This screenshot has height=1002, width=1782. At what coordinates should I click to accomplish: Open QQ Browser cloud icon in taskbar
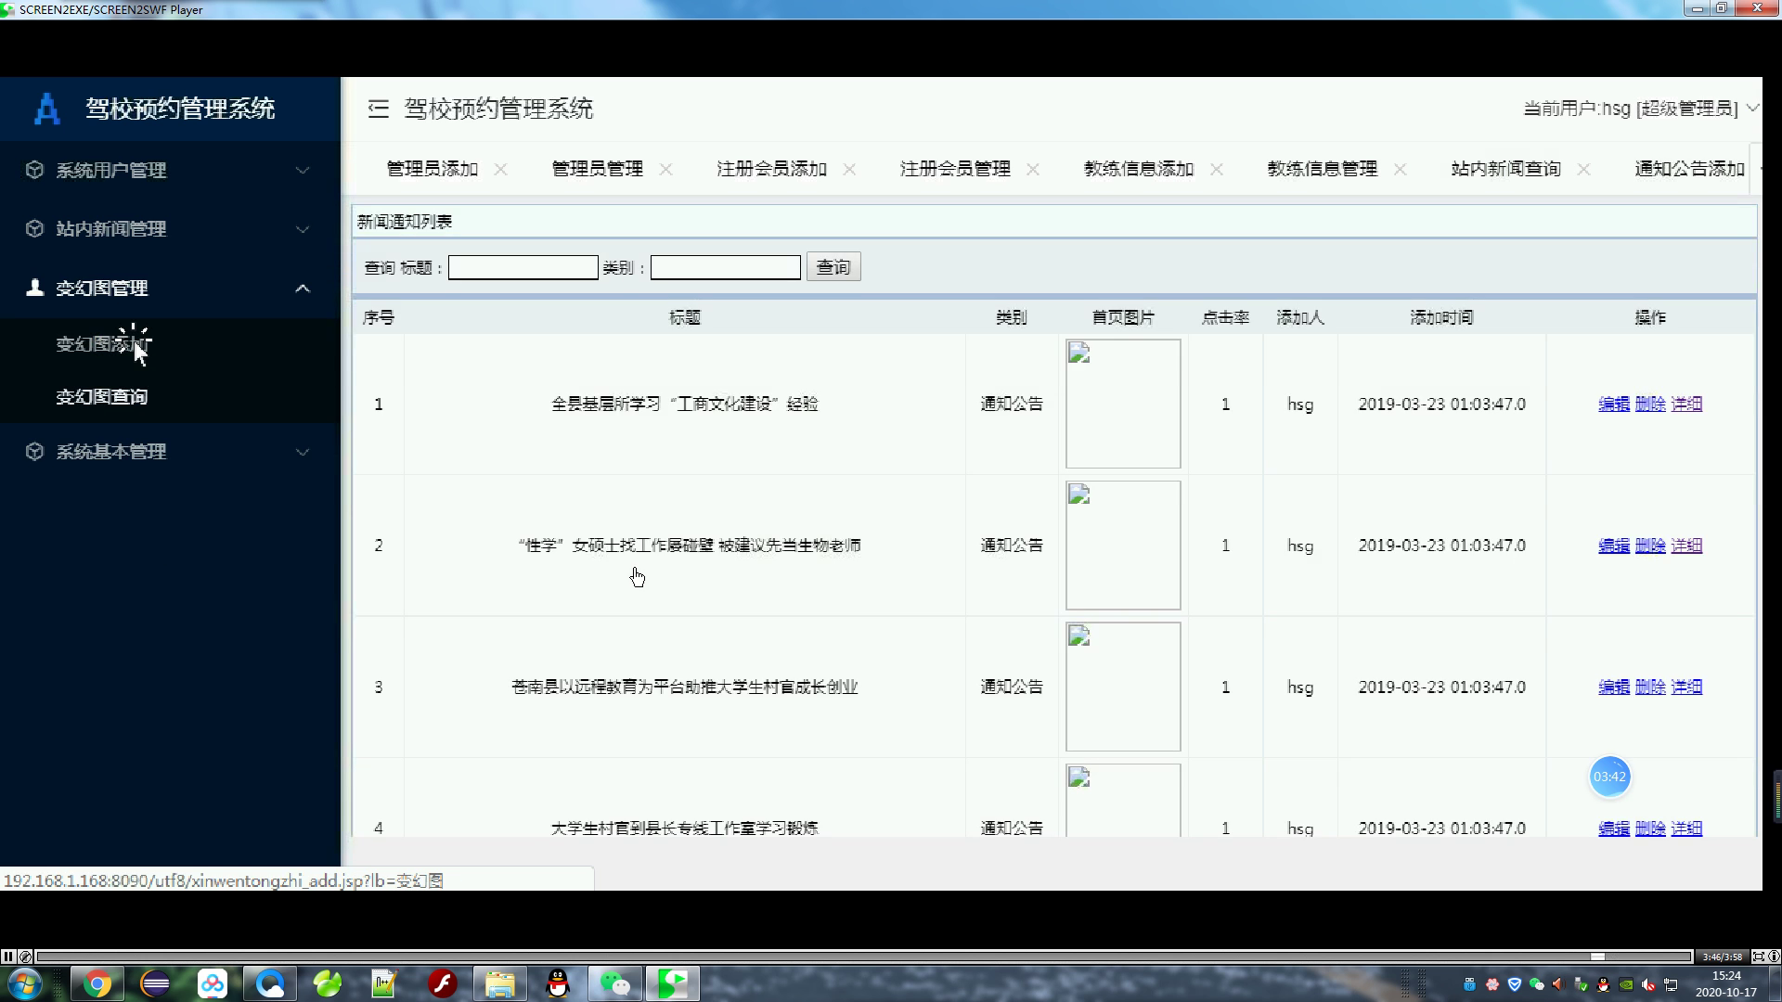[270, 983]
